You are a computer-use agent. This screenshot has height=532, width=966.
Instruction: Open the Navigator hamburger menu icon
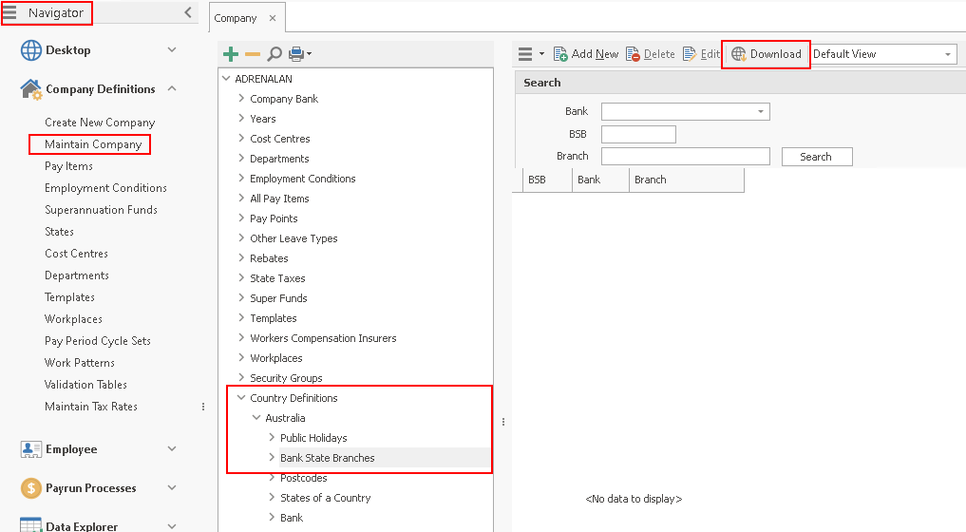click(10, 12)
